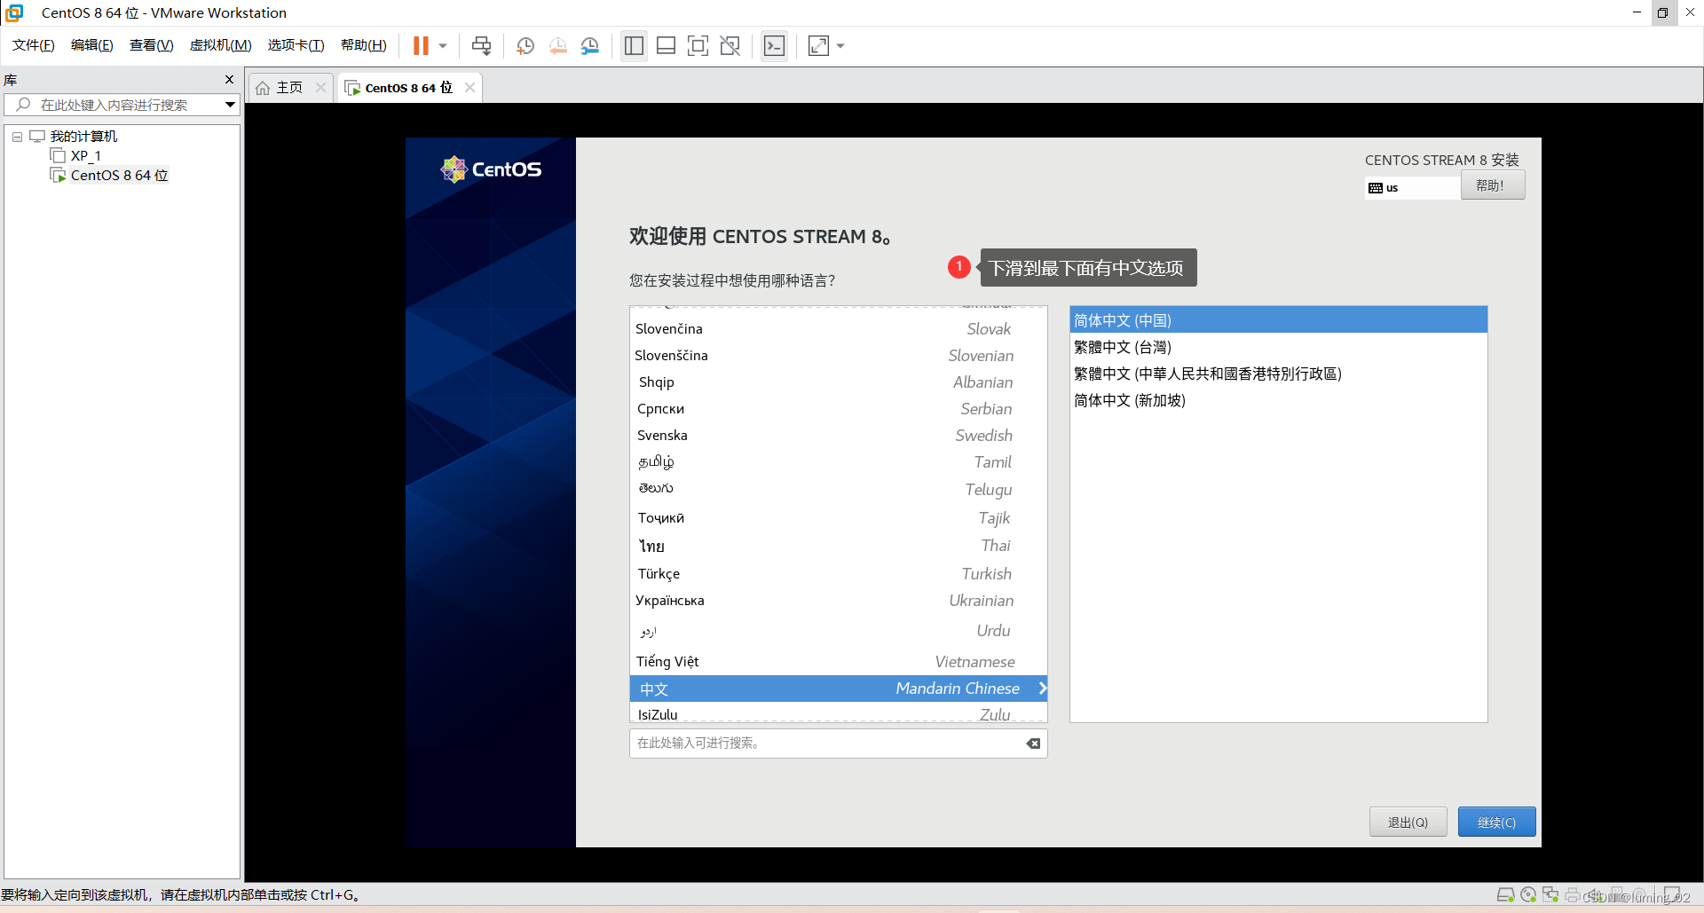The width and height of the screenshot is (1704, 913).
Task: Open the 文件(F) menu
Action: 34,45
